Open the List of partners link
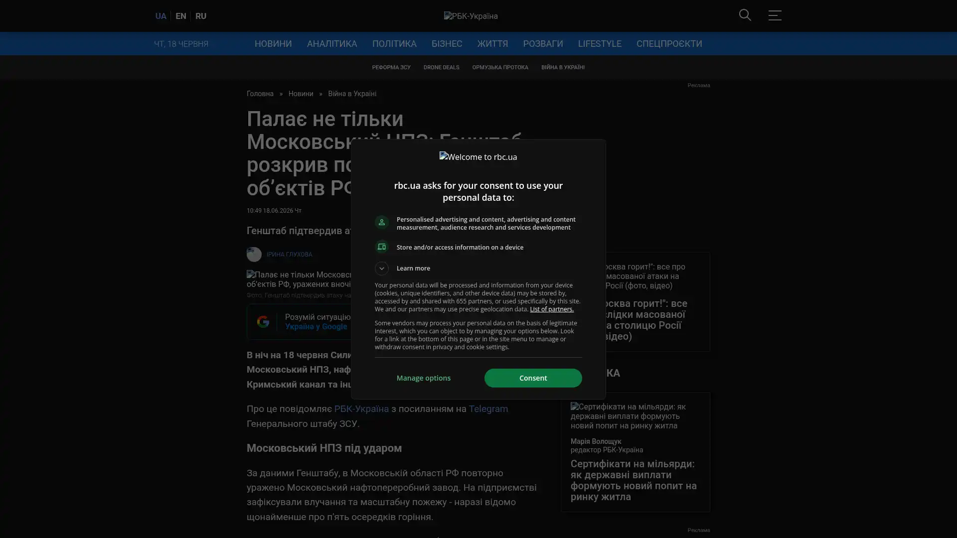Image resolution: width=957 pixels, height=538 pixels. tap(552, 309)
